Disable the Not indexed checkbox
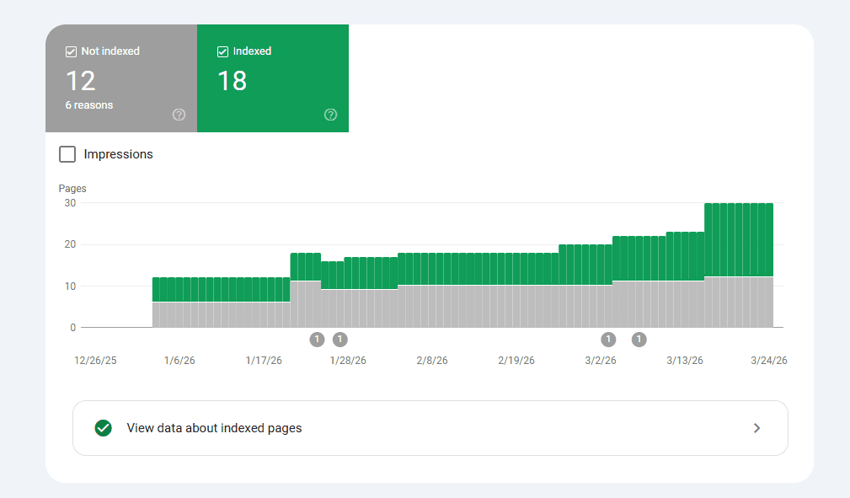The height and width of the screenshot is (498, 850). 71,51
